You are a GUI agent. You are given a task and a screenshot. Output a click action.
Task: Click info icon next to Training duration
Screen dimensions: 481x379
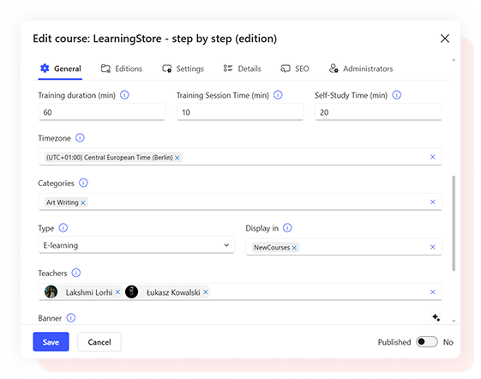coord(124,95)
